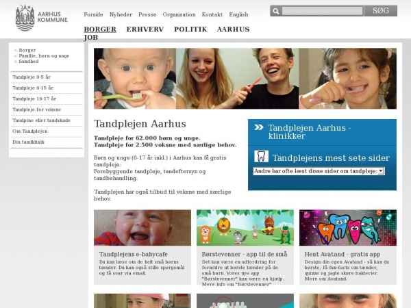Open Tandpleje 16-17 år sidebar item
The height and width of the screenshot is (308, 411).
47,99
